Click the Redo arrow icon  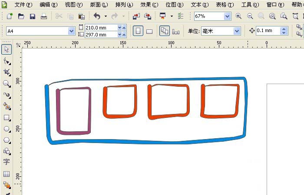click(x=115, y=16)
